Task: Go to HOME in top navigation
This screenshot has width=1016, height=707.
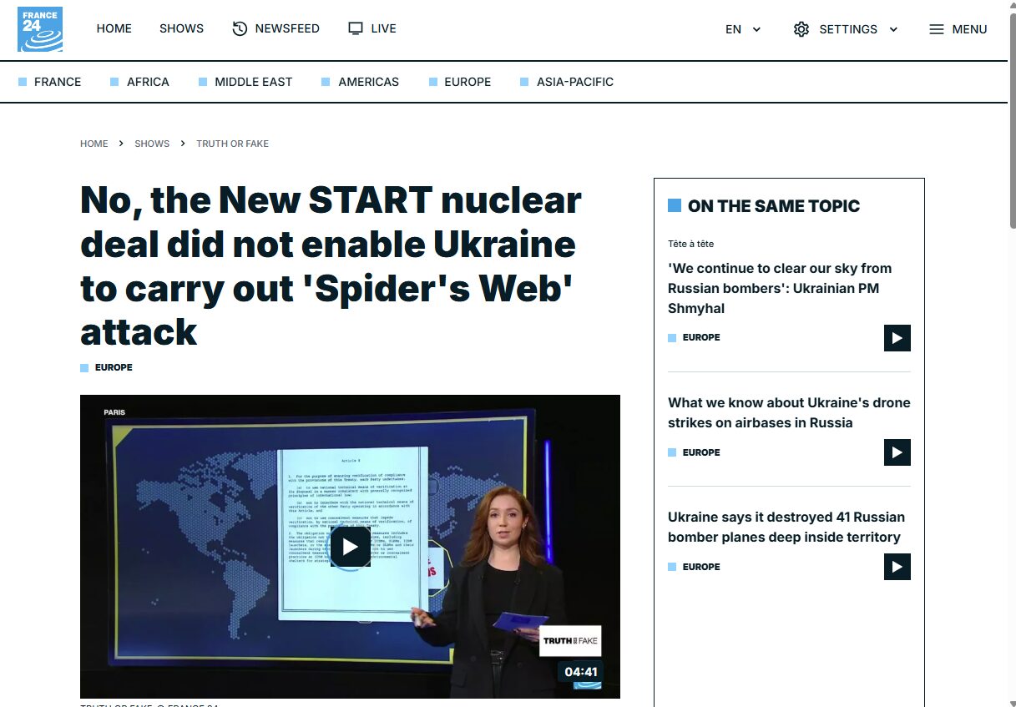Action: tap(114, 28)
